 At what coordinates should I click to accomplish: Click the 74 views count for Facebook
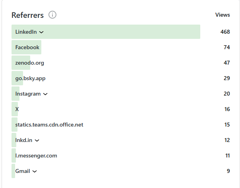[x=226, y=47]
